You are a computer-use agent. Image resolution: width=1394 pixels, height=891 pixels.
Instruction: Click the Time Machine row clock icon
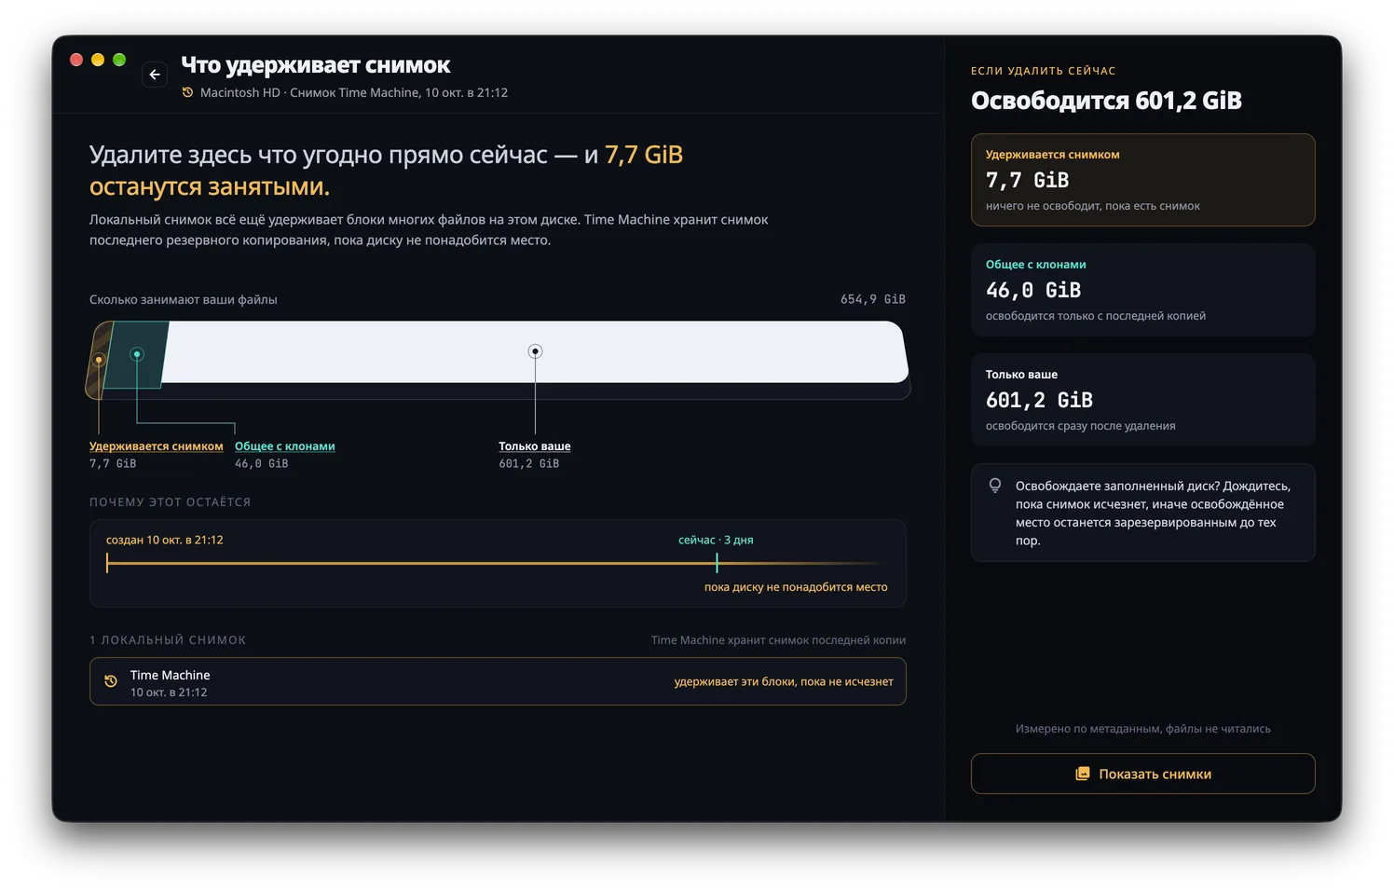point(111,681)
